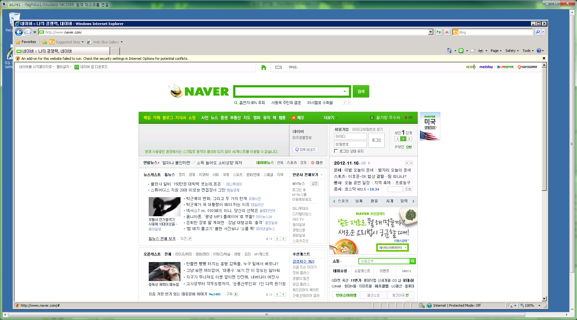The height and width of the screenshot is (320, 577).
Task: Click the IE Back arrow button
Action: [x=19, y=32]
